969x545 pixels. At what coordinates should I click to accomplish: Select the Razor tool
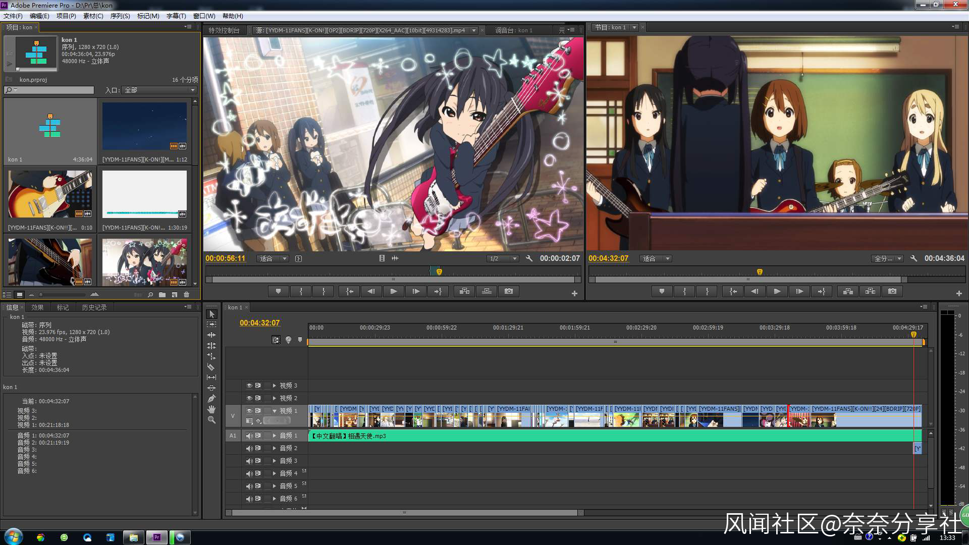coord(211,367)
